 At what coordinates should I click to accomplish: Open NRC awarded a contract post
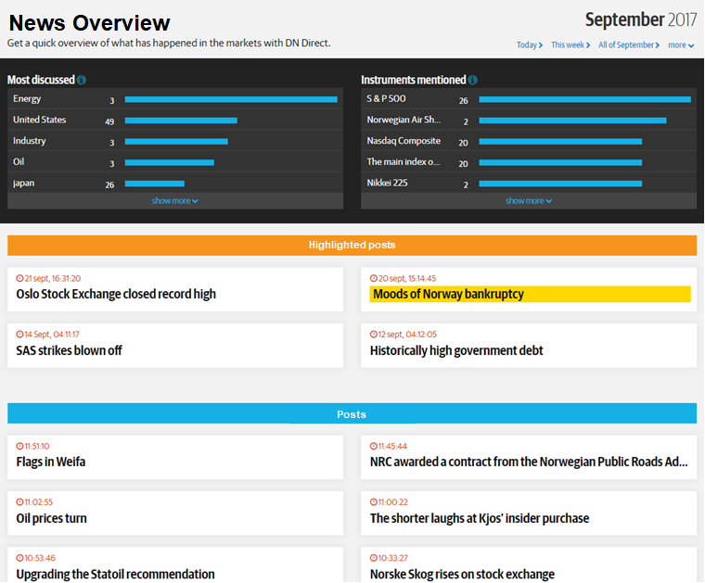(529, 462)
